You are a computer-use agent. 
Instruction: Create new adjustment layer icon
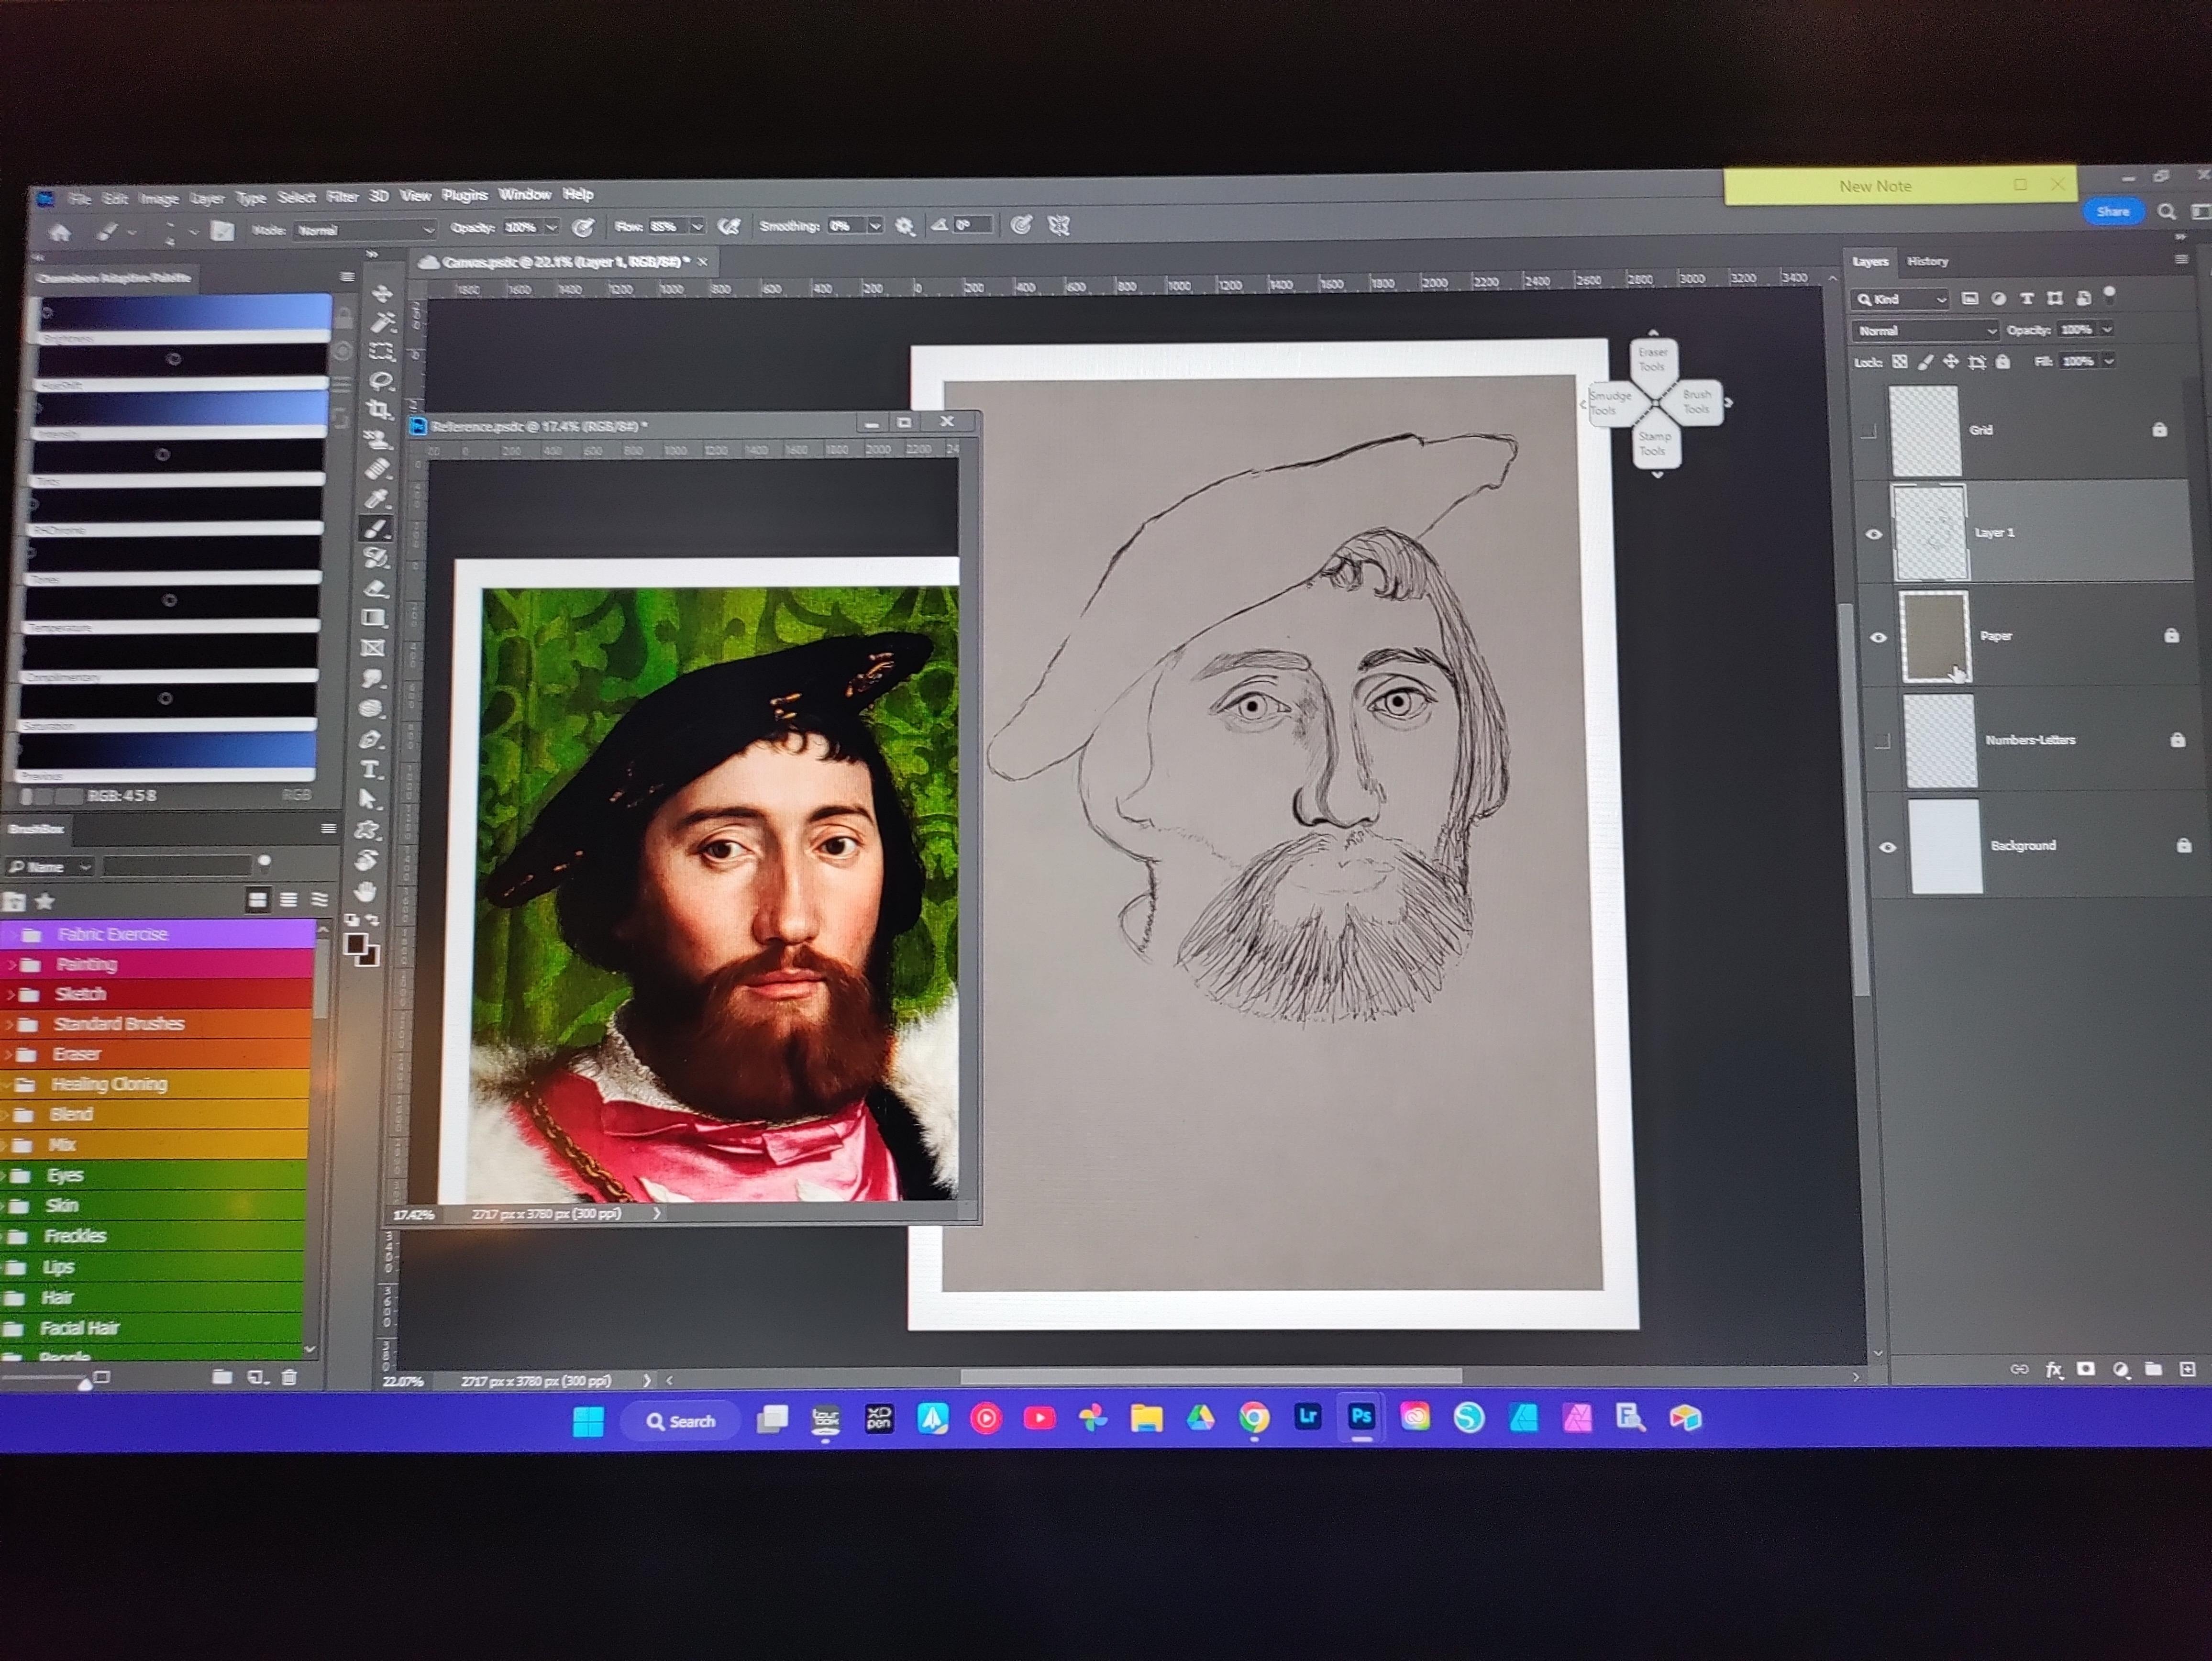2120,1370
